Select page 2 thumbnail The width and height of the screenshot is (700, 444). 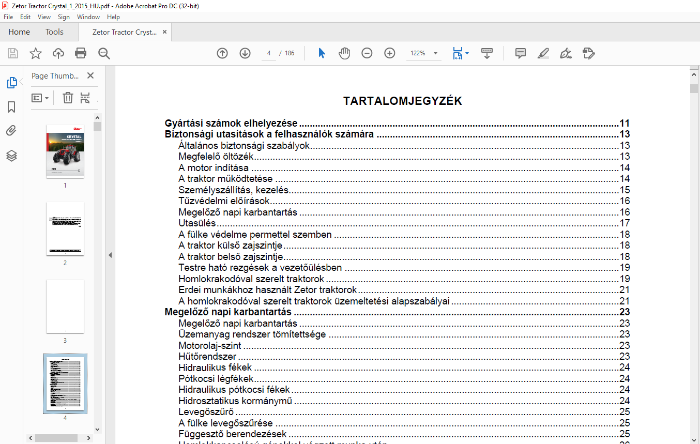click(x=65, y=228)
